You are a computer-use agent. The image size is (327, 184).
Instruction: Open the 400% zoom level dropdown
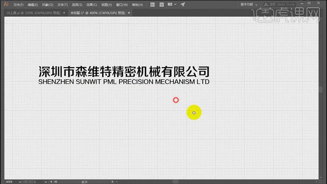[x=20, y=182]
